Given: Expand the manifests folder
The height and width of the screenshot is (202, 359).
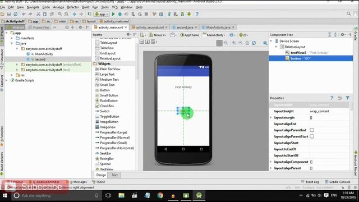Looking at the screenshot, I should [x=12, y=38].
